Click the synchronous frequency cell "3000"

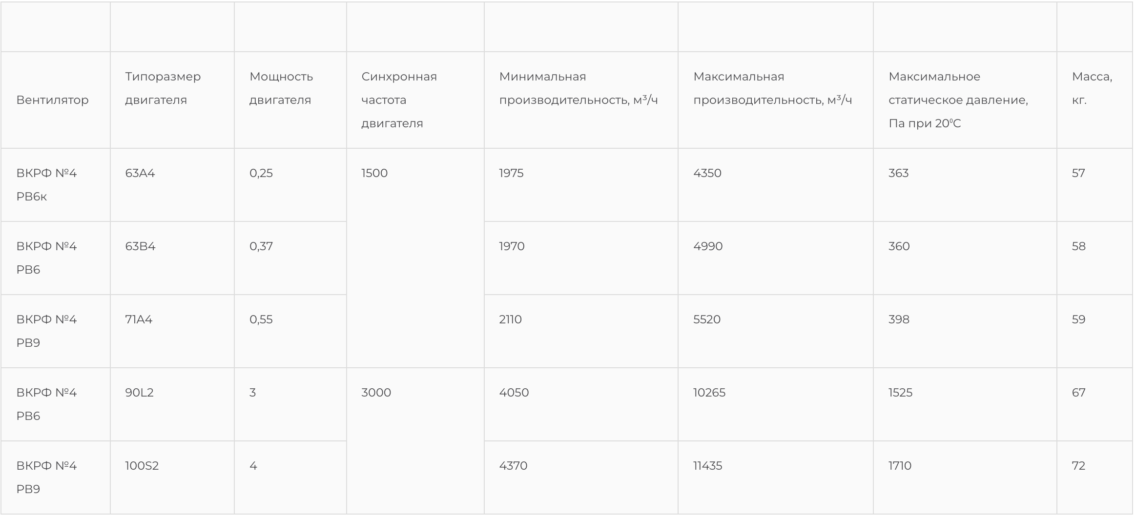coord(376,393)
